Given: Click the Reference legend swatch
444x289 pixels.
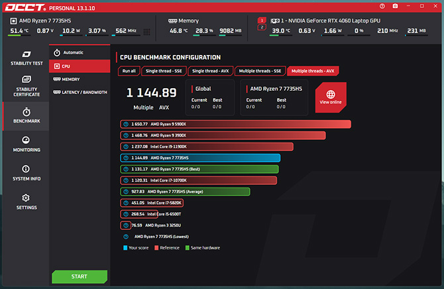Looking at the screenshot, I should tap(156, 248).
